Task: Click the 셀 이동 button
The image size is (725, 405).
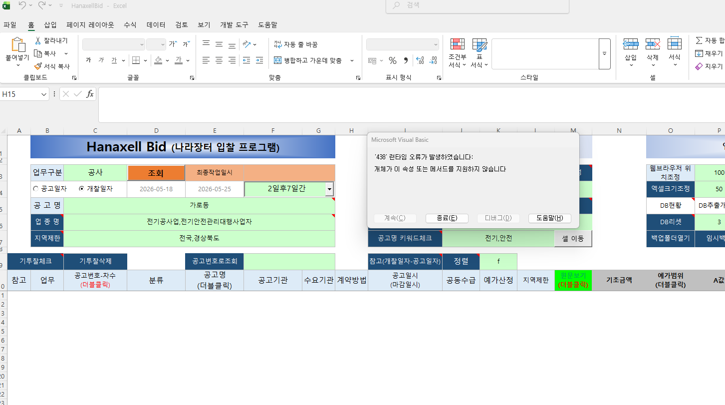Action: (x=573, y=239)
